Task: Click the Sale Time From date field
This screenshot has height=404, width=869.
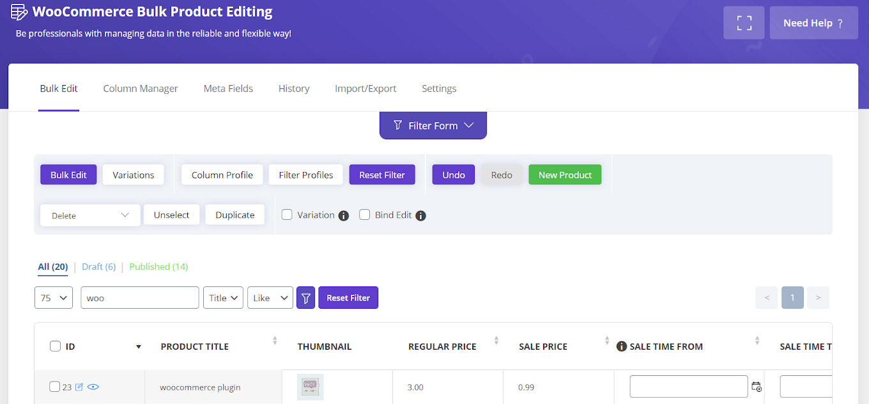Action: coord(689,387)
